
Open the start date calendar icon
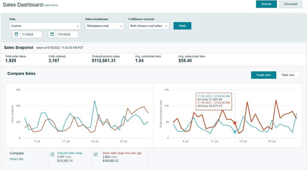(x=16, y=34)
